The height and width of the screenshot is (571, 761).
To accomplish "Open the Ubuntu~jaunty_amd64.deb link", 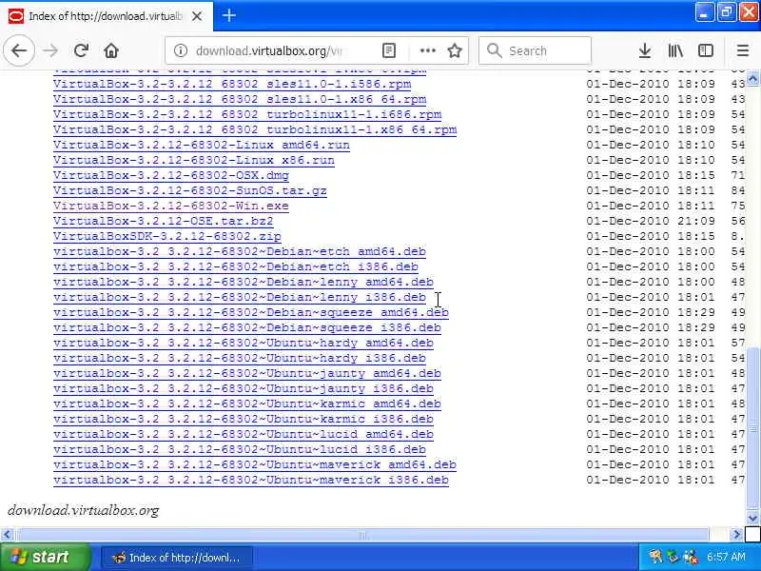I will [x=247, y=373].
